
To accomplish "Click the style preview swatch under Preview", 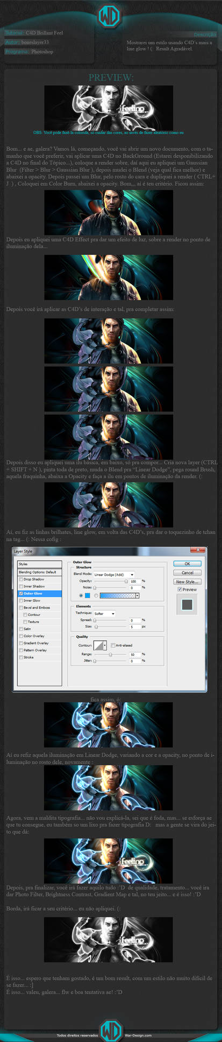I will tap(187, 605).
